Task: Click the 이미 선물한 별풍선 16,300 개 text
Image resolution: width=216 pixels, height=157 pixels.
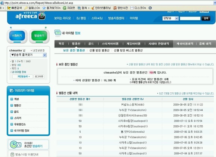Action: point(95,80)
